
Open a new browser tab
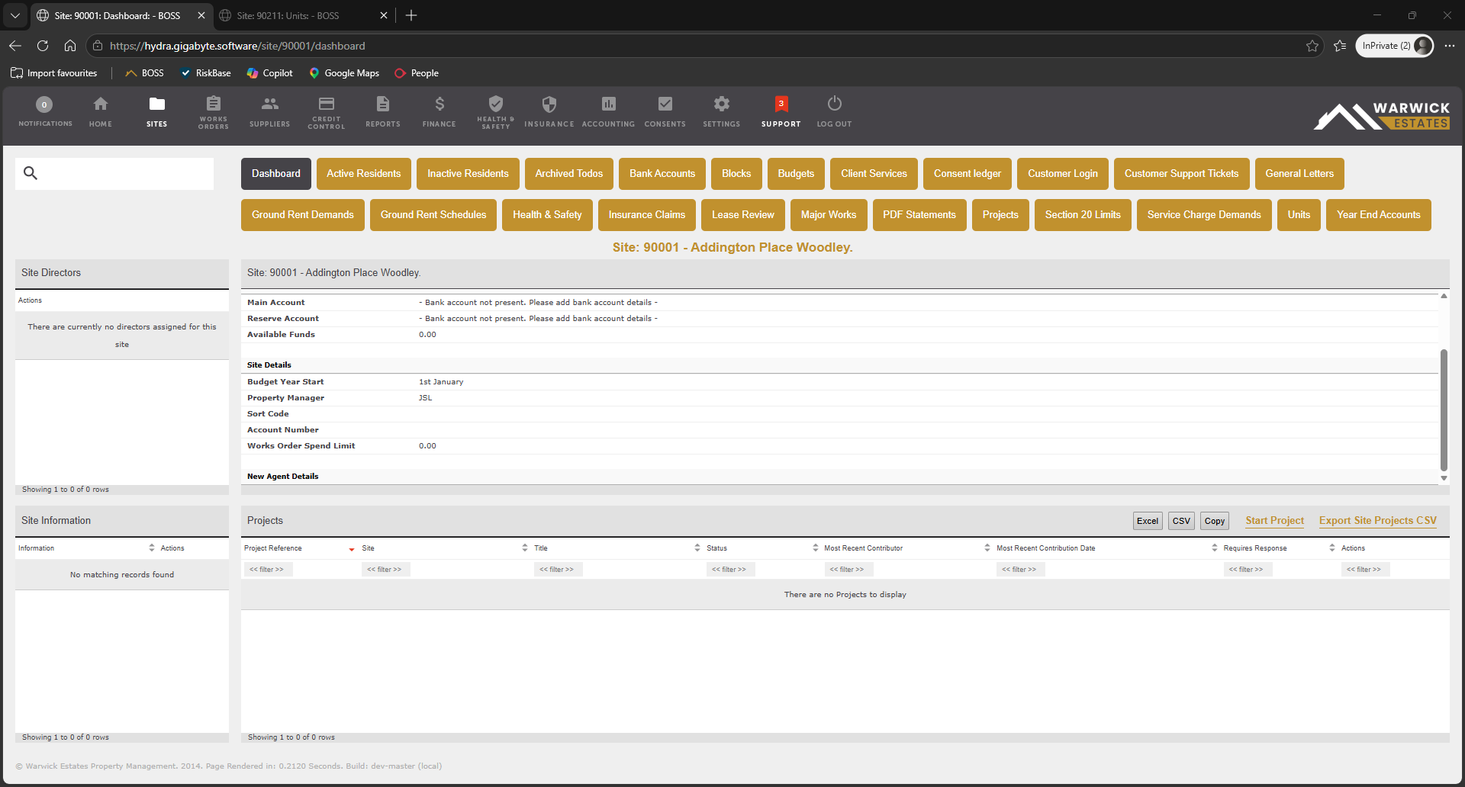pyautogui.click(x=411, y=15)
